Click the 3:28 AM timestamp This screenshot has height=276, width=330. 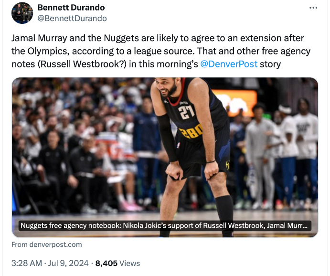pyautogui.click(x=27, y=263)
